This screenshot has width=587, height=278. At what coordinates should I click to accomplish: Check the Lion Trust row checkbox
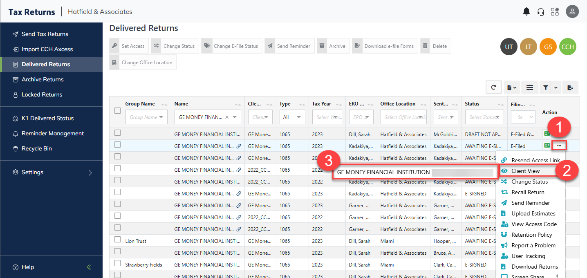coord(118,240)
